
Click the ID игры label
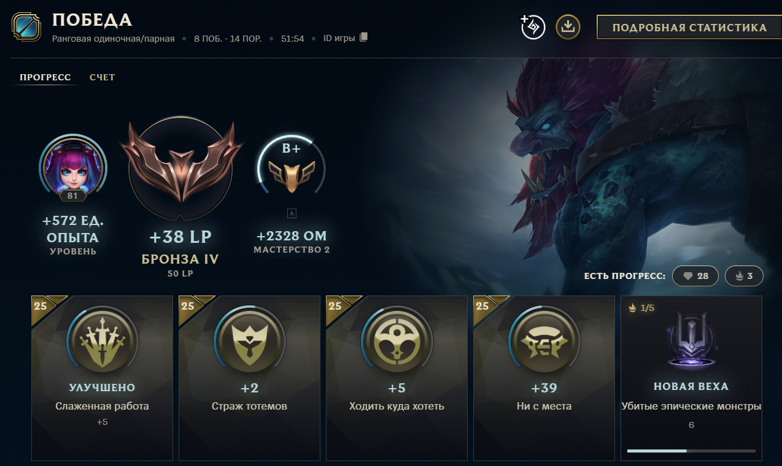coord(339,38)
